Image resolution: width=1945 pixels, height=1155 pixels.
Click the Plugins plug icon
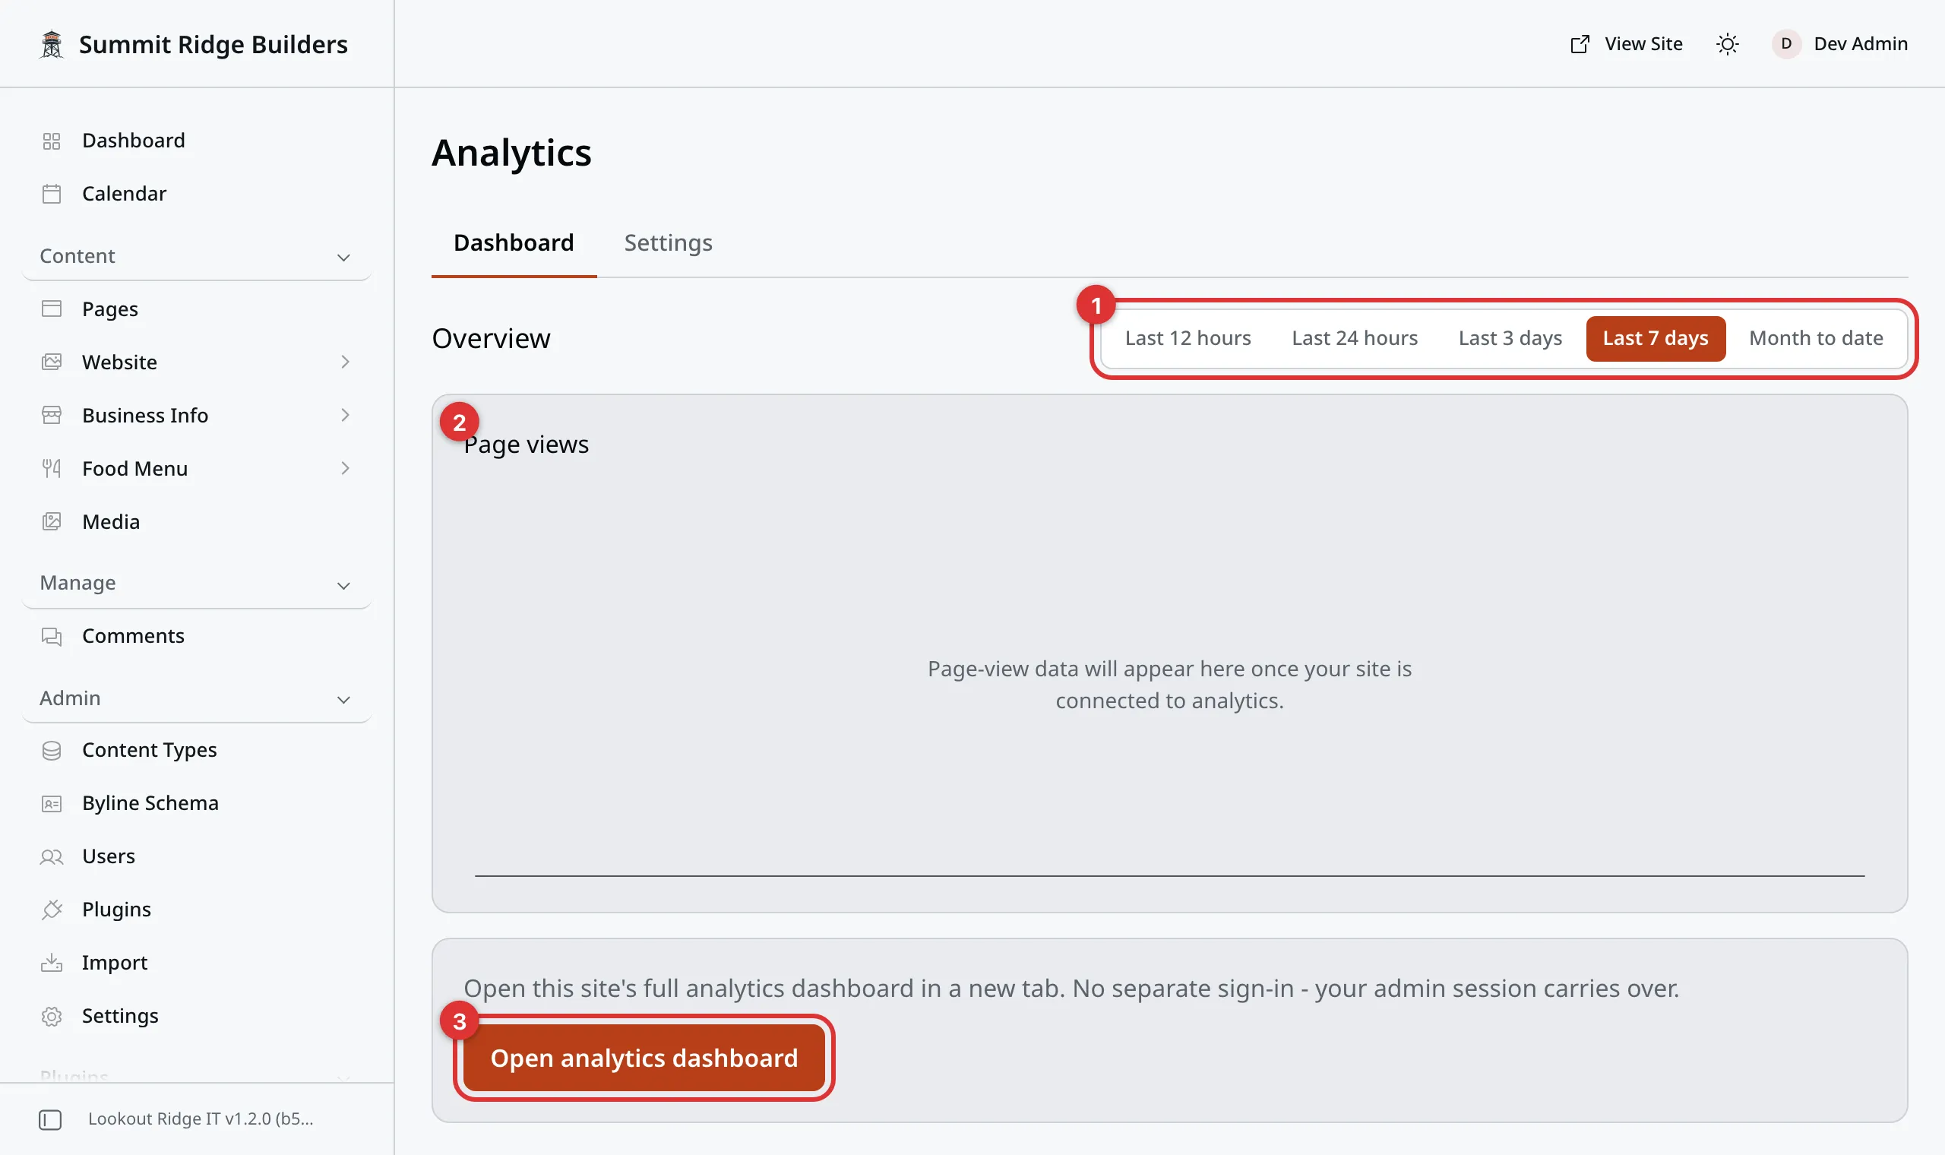pyautogui.click(x=52, y=909)
